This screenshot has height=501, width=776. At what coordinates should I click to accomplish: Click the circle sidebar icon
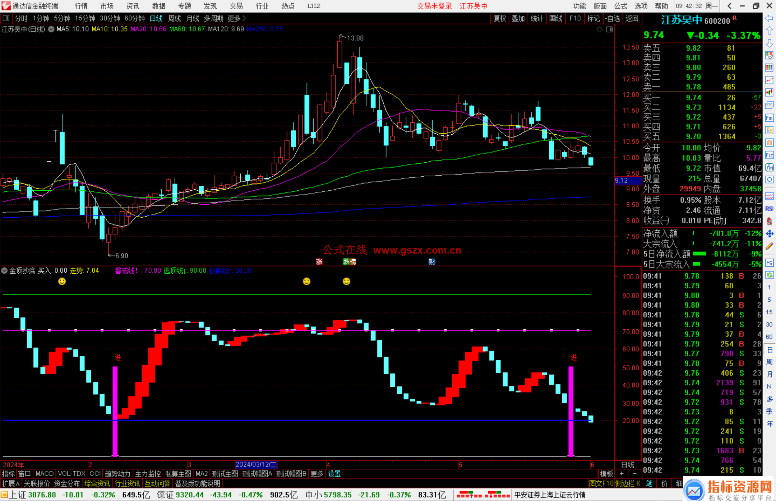click(x=769, y=180)
